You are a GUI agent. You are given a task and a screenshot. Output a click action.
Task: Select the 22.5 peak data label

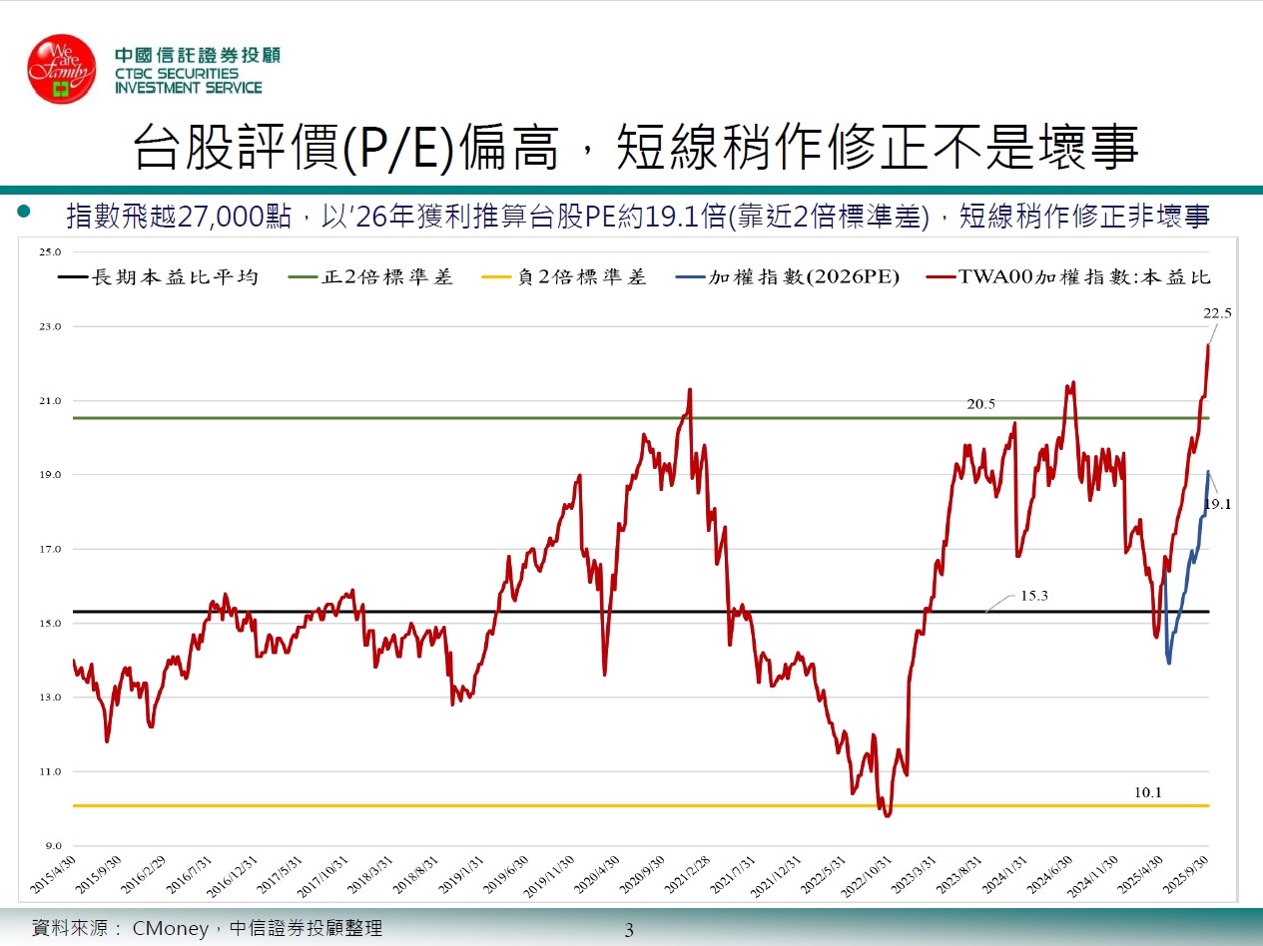coord(1216,313)
